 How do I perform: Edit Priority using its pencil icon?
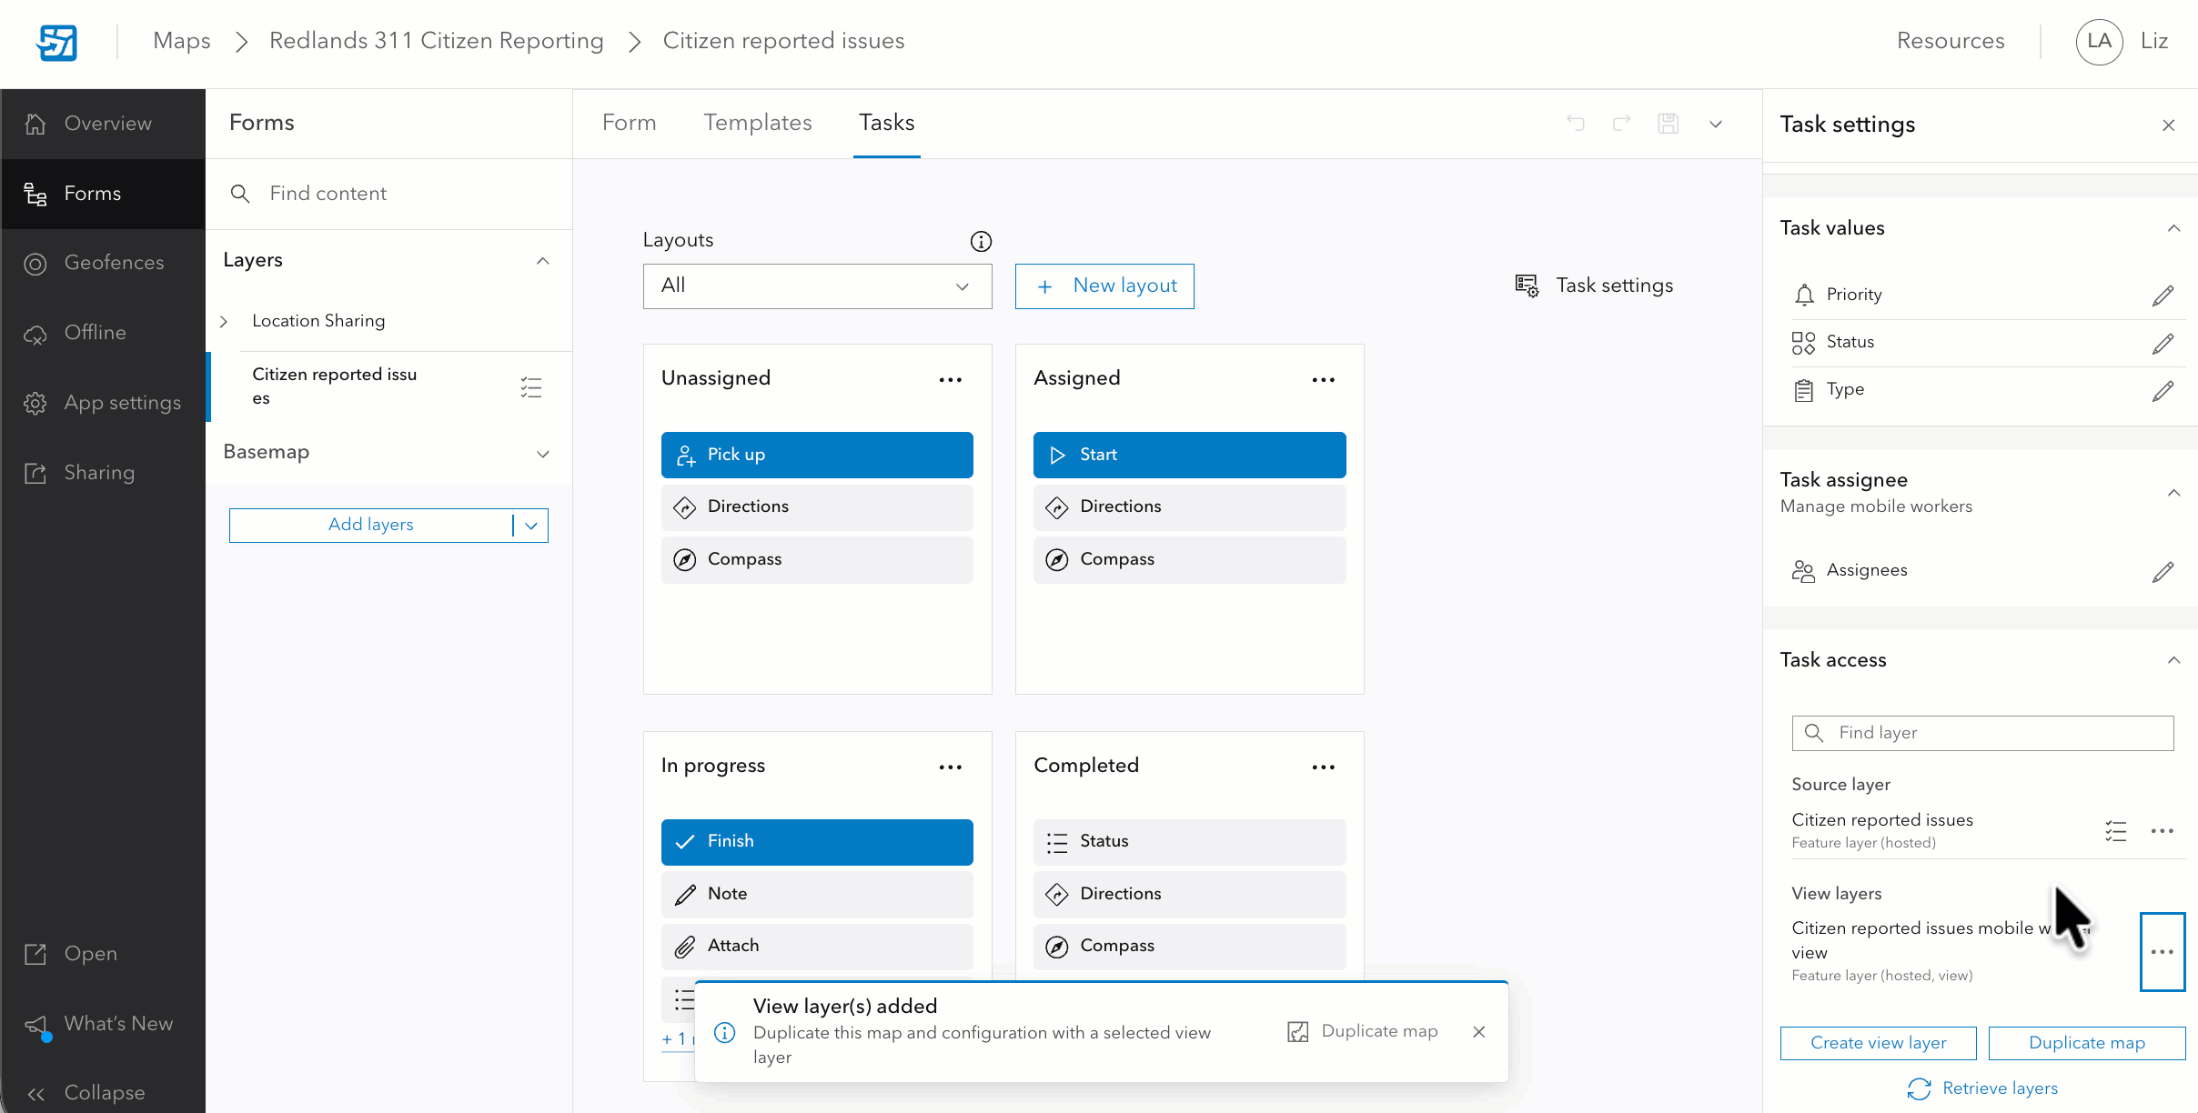2164,295
